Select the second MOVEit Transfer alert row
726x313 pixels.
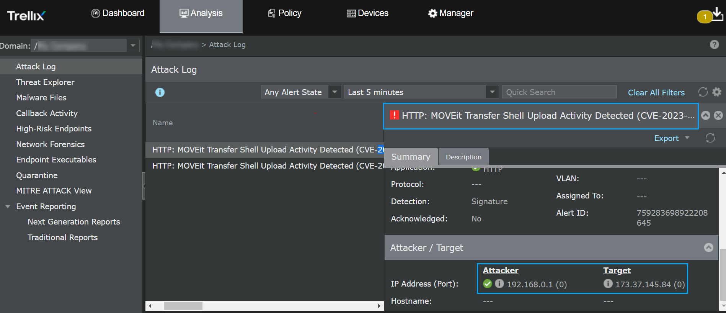pos(264,166)
